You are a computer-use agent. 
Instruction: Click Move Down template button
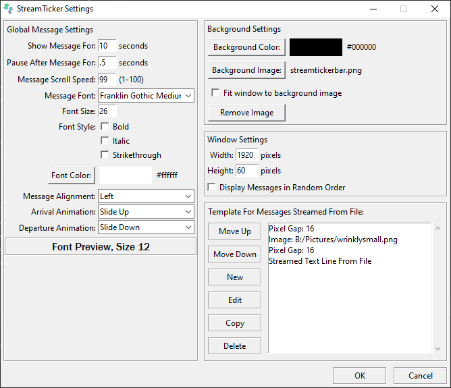pos(235,254)
